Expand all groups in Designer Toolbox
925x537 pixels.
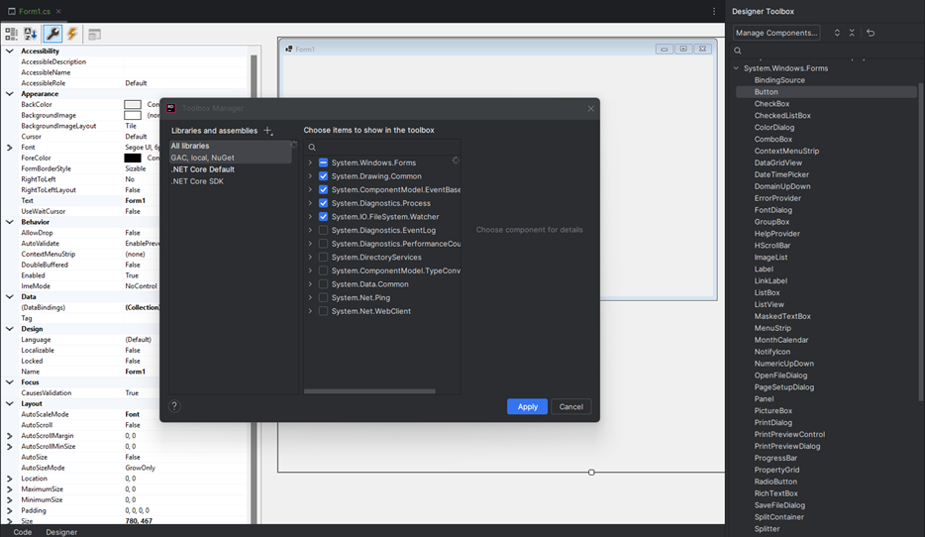[837, 33]
